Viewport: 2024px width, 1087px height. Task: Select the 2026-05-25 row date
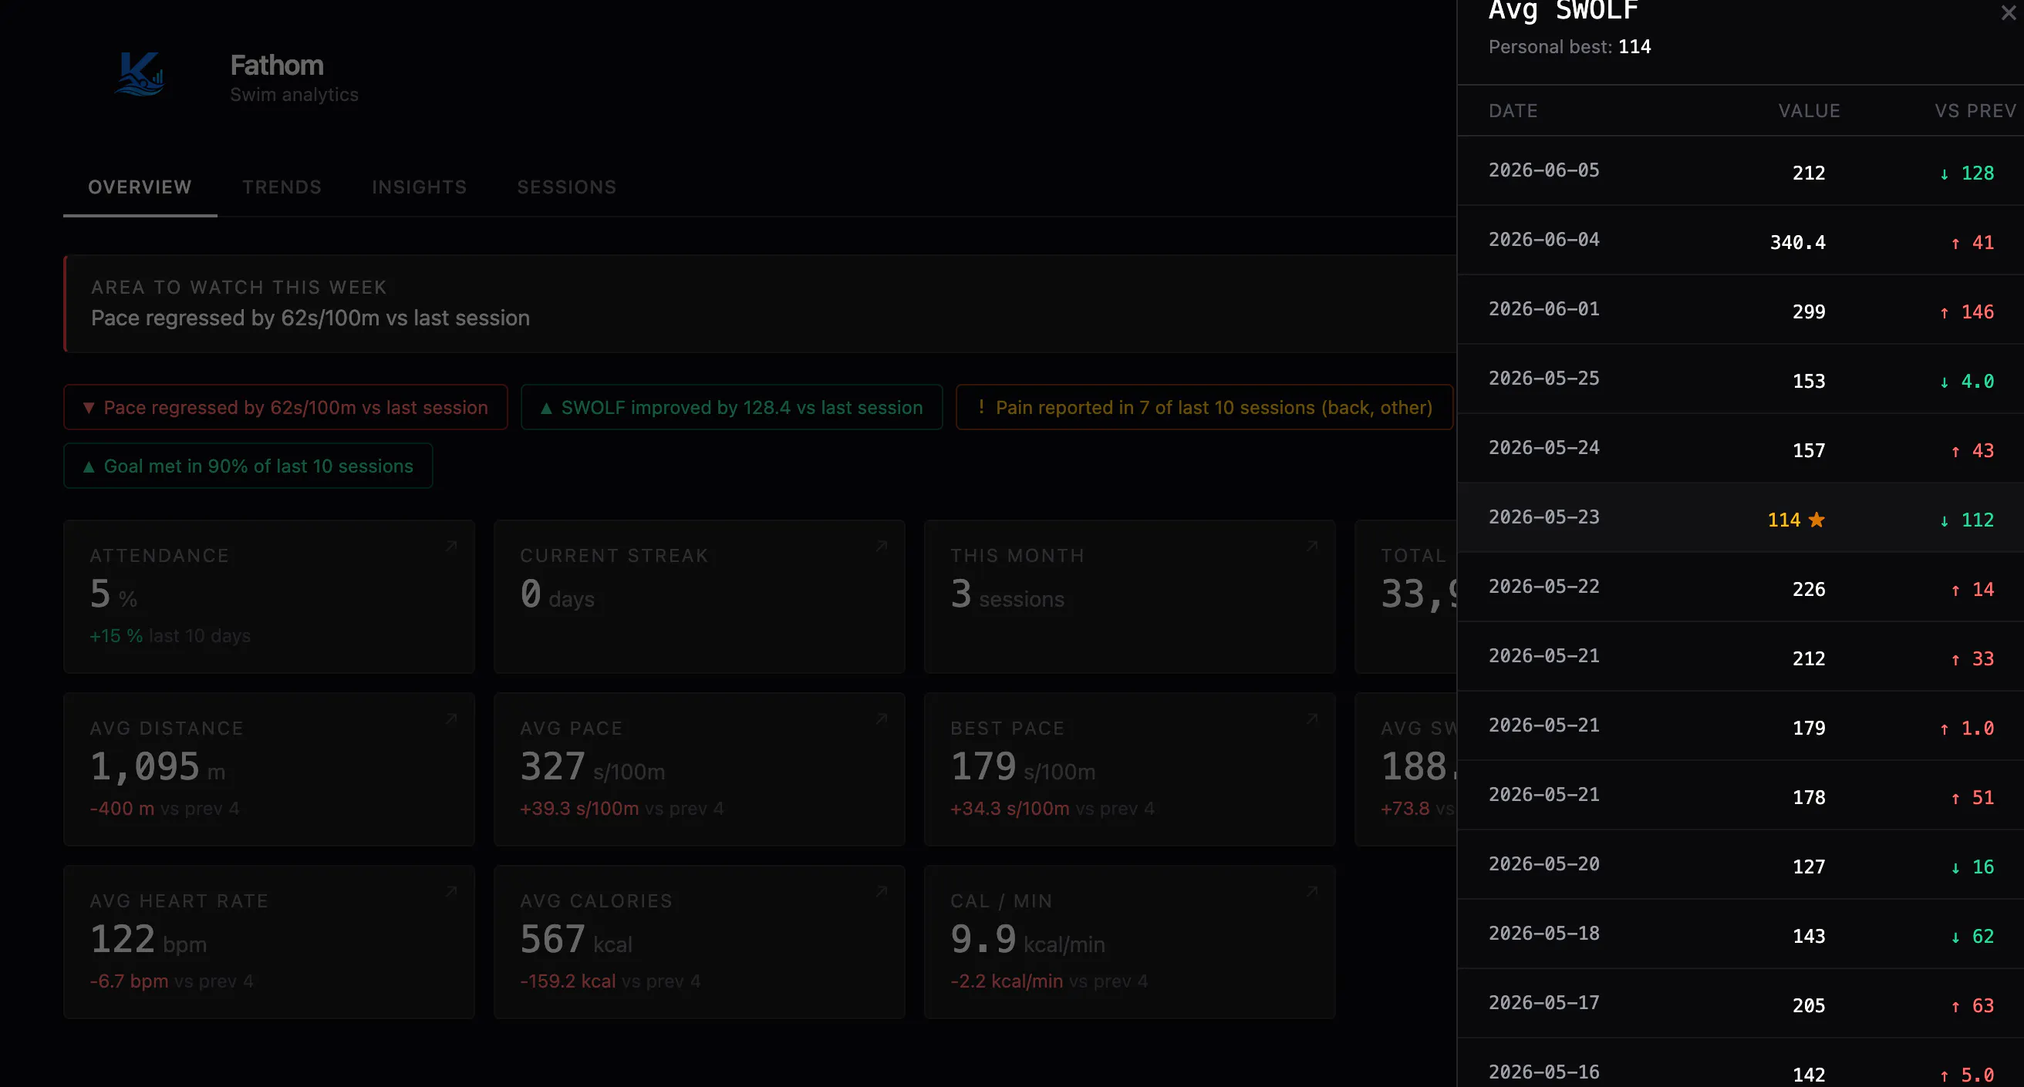(1543, 379)
